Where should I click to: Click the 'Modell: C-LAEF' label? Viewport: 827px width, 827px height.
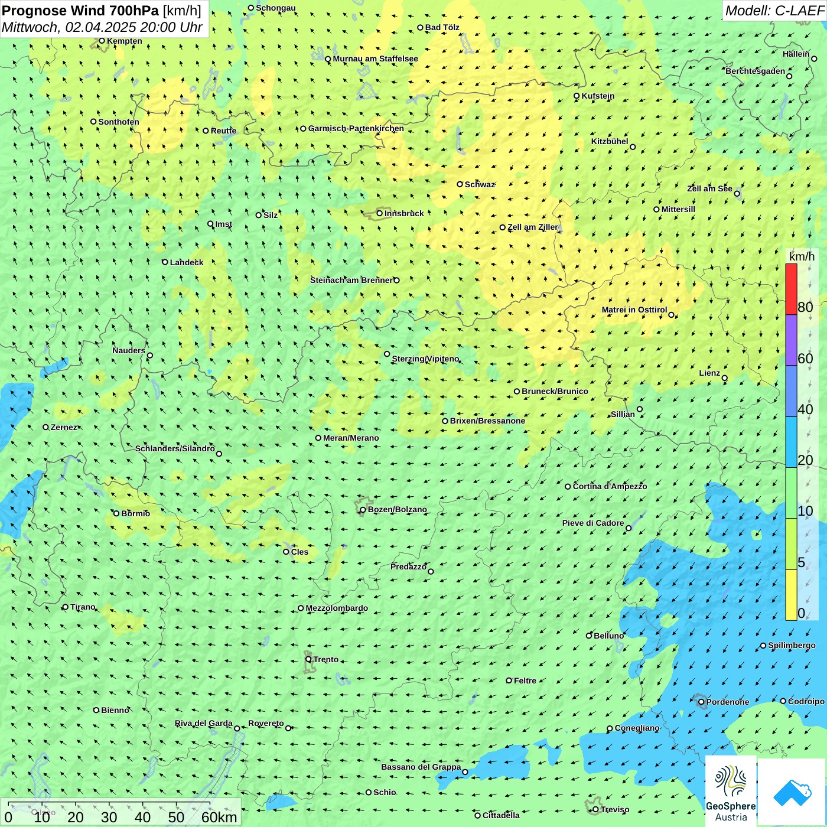(x=774, y=11)
